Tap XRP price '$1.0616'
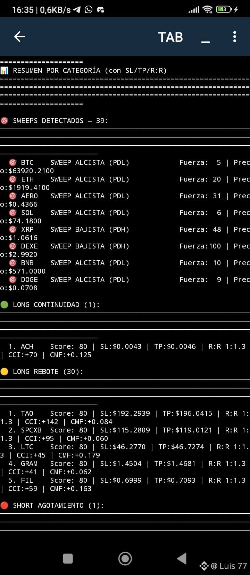 pyautogui.click(x=23, y=238)
